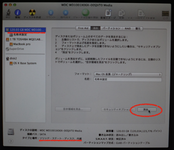Screen dimensions: 174x150
Task: Click the ソリッド・ステート・ディスク、内蔵 text
Action: point(61,138)
